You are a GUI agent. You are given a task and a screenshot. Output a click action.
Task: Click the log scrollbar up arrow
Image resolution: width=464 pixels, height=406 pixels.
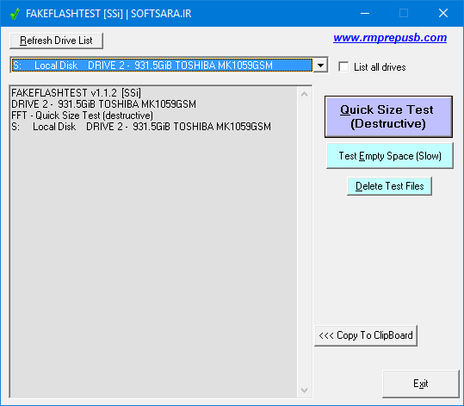[304, 94]
